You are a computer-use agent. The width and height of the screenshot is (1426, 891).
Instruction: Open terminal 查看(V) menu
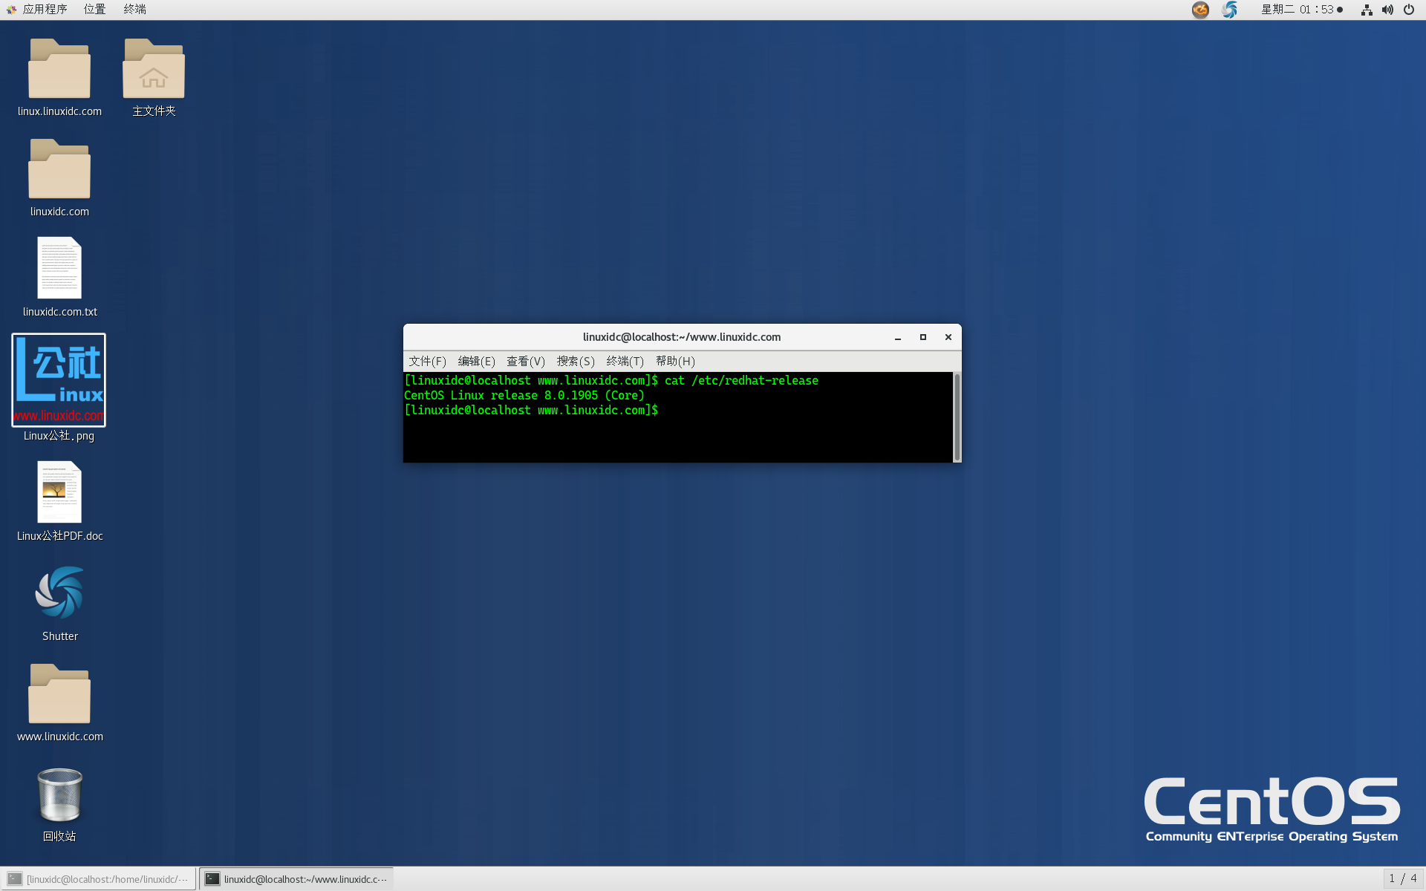[x=526, y=362]
